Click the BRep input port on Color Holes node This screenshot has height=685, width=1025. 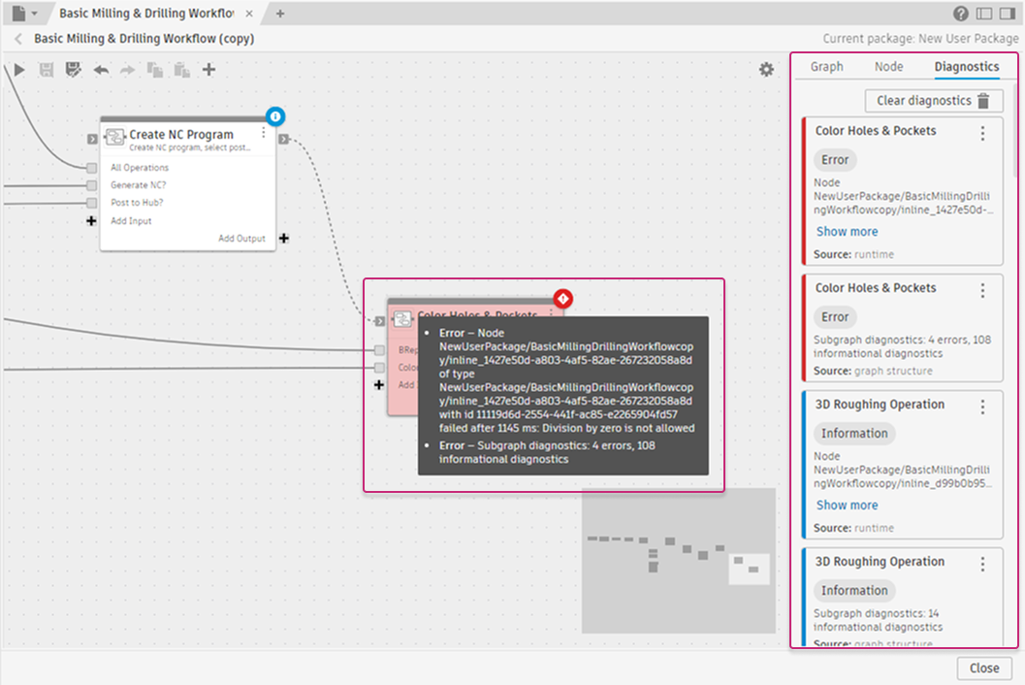379,350
